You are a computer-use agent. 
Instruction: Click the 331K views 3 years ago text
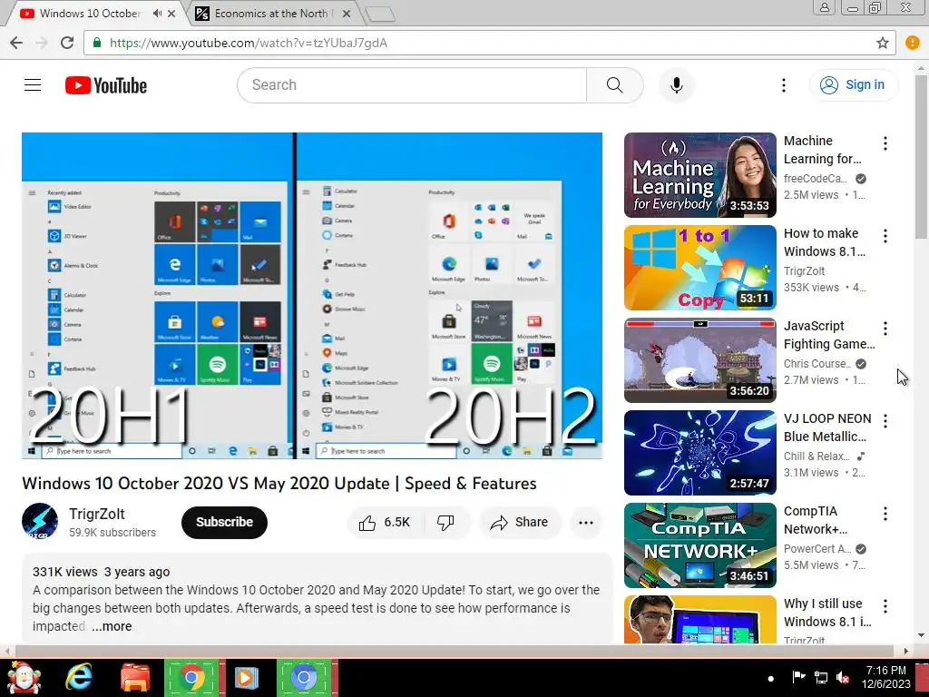102,572
